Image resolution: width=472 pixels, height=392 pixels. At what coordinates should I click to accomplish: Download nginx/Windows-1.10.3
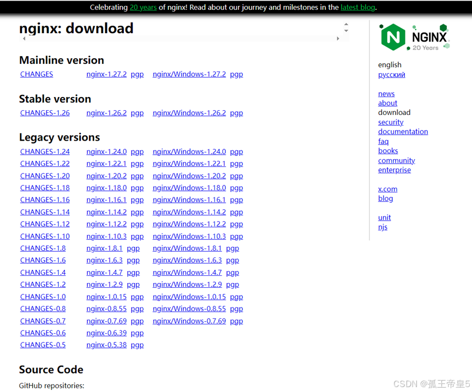pyautogui.click(x=189, y=237)
